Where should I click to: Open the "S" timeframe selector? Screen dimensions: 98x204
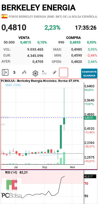click(14, 72)
